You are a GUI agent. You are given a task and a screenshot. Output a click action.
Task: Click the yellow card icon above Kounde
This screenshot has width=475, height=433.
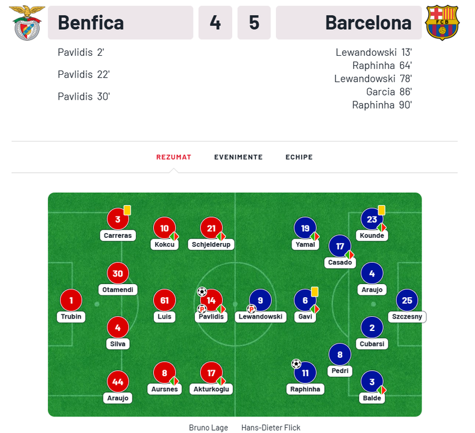point(381,209)
